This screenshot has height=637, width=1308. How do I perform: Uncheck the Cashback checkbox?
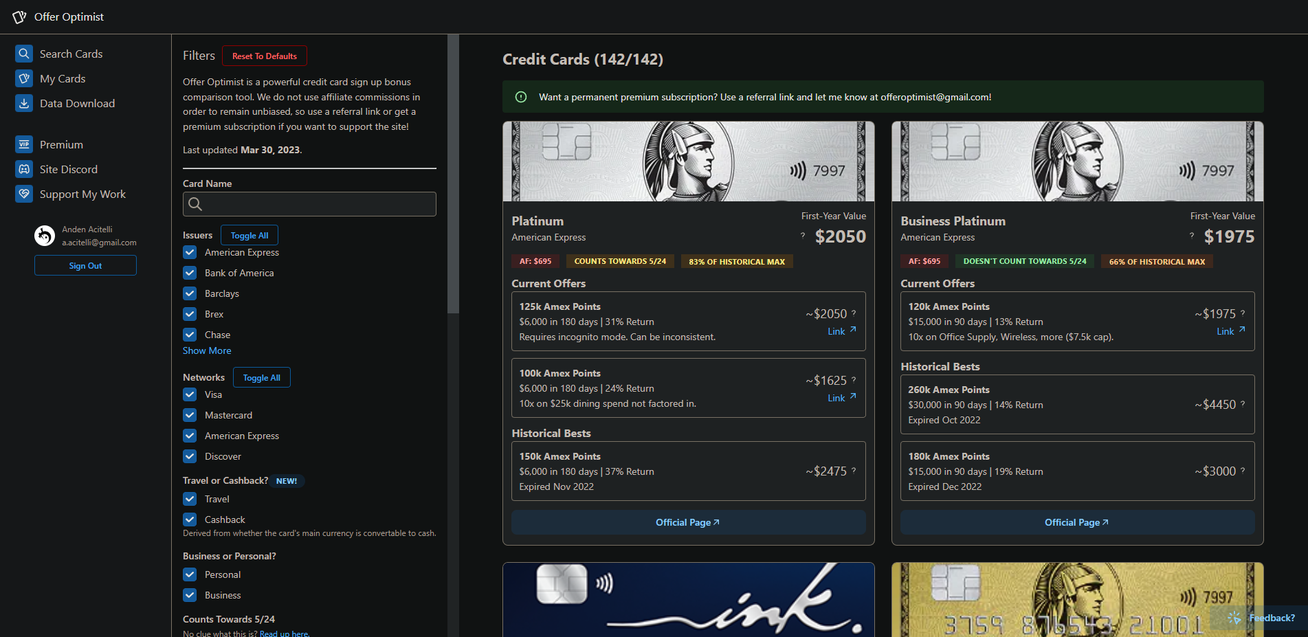click(x=190, y=519)
